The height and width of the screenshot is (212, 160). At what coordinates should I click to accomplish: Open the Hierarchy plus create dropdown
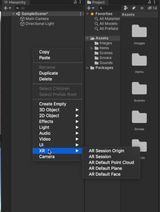coord(7,8)
